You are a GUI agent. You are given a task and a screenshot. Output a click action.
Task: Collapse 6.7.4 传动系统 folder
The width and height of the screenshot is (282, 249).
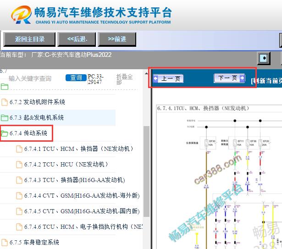[x=28, y=133]
